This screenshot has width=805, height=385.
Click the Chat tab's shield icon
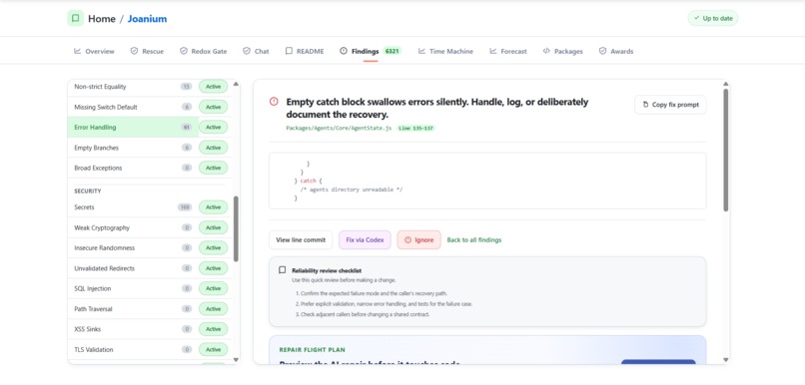[x=247, y=51]
